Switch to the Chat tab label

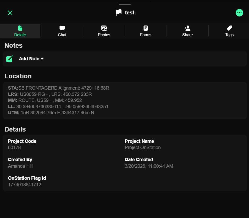pyautogui.click(x=62, y=35)
